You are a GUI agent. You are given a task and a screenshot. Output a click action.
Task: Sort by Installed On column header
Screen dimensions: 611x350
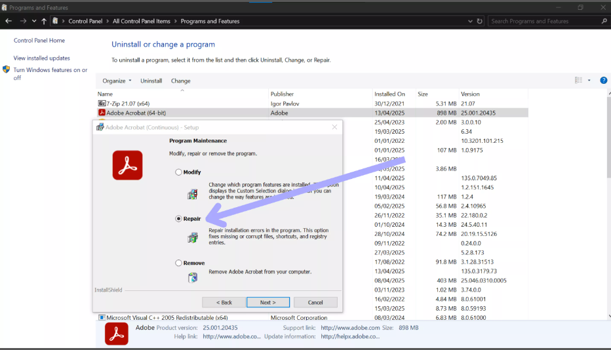click(x=394, y=94)
